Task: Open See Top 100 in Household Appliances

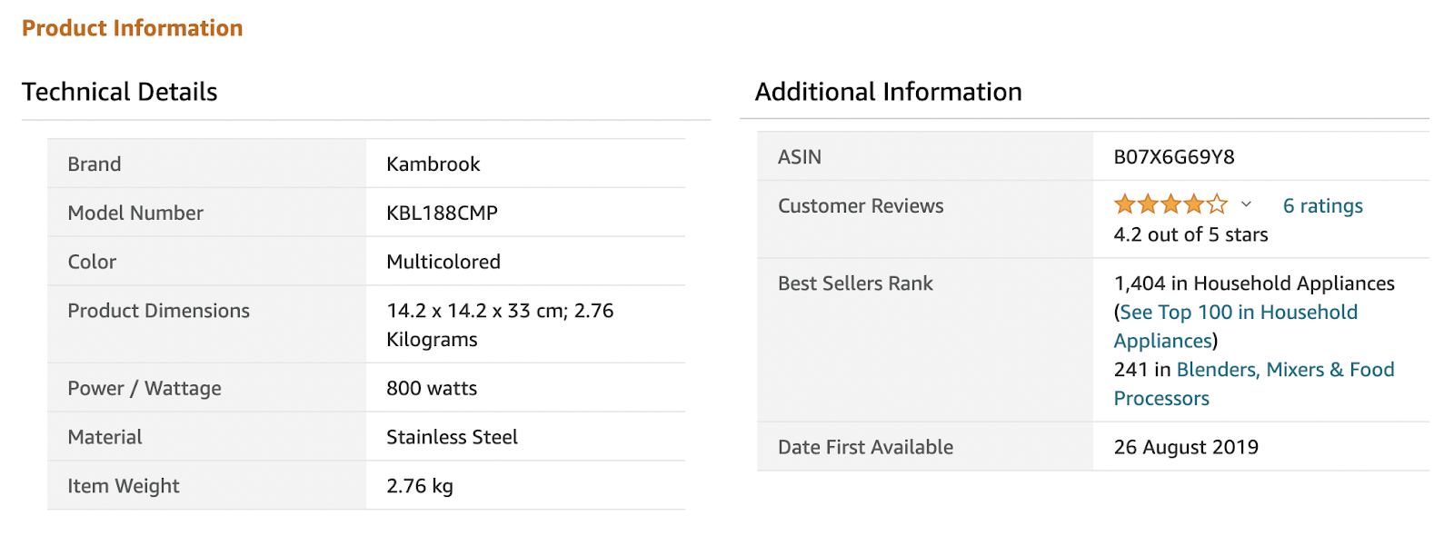Action: (x=1238, y=313)
